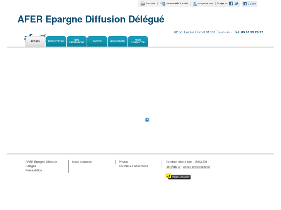Screen dimensions: 281x210
Task: Click the PagesJaunes logo
Action: pos(178,176)
